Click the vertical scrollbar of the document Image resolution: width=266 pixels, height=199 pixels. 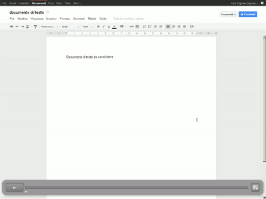click(264, 100)
